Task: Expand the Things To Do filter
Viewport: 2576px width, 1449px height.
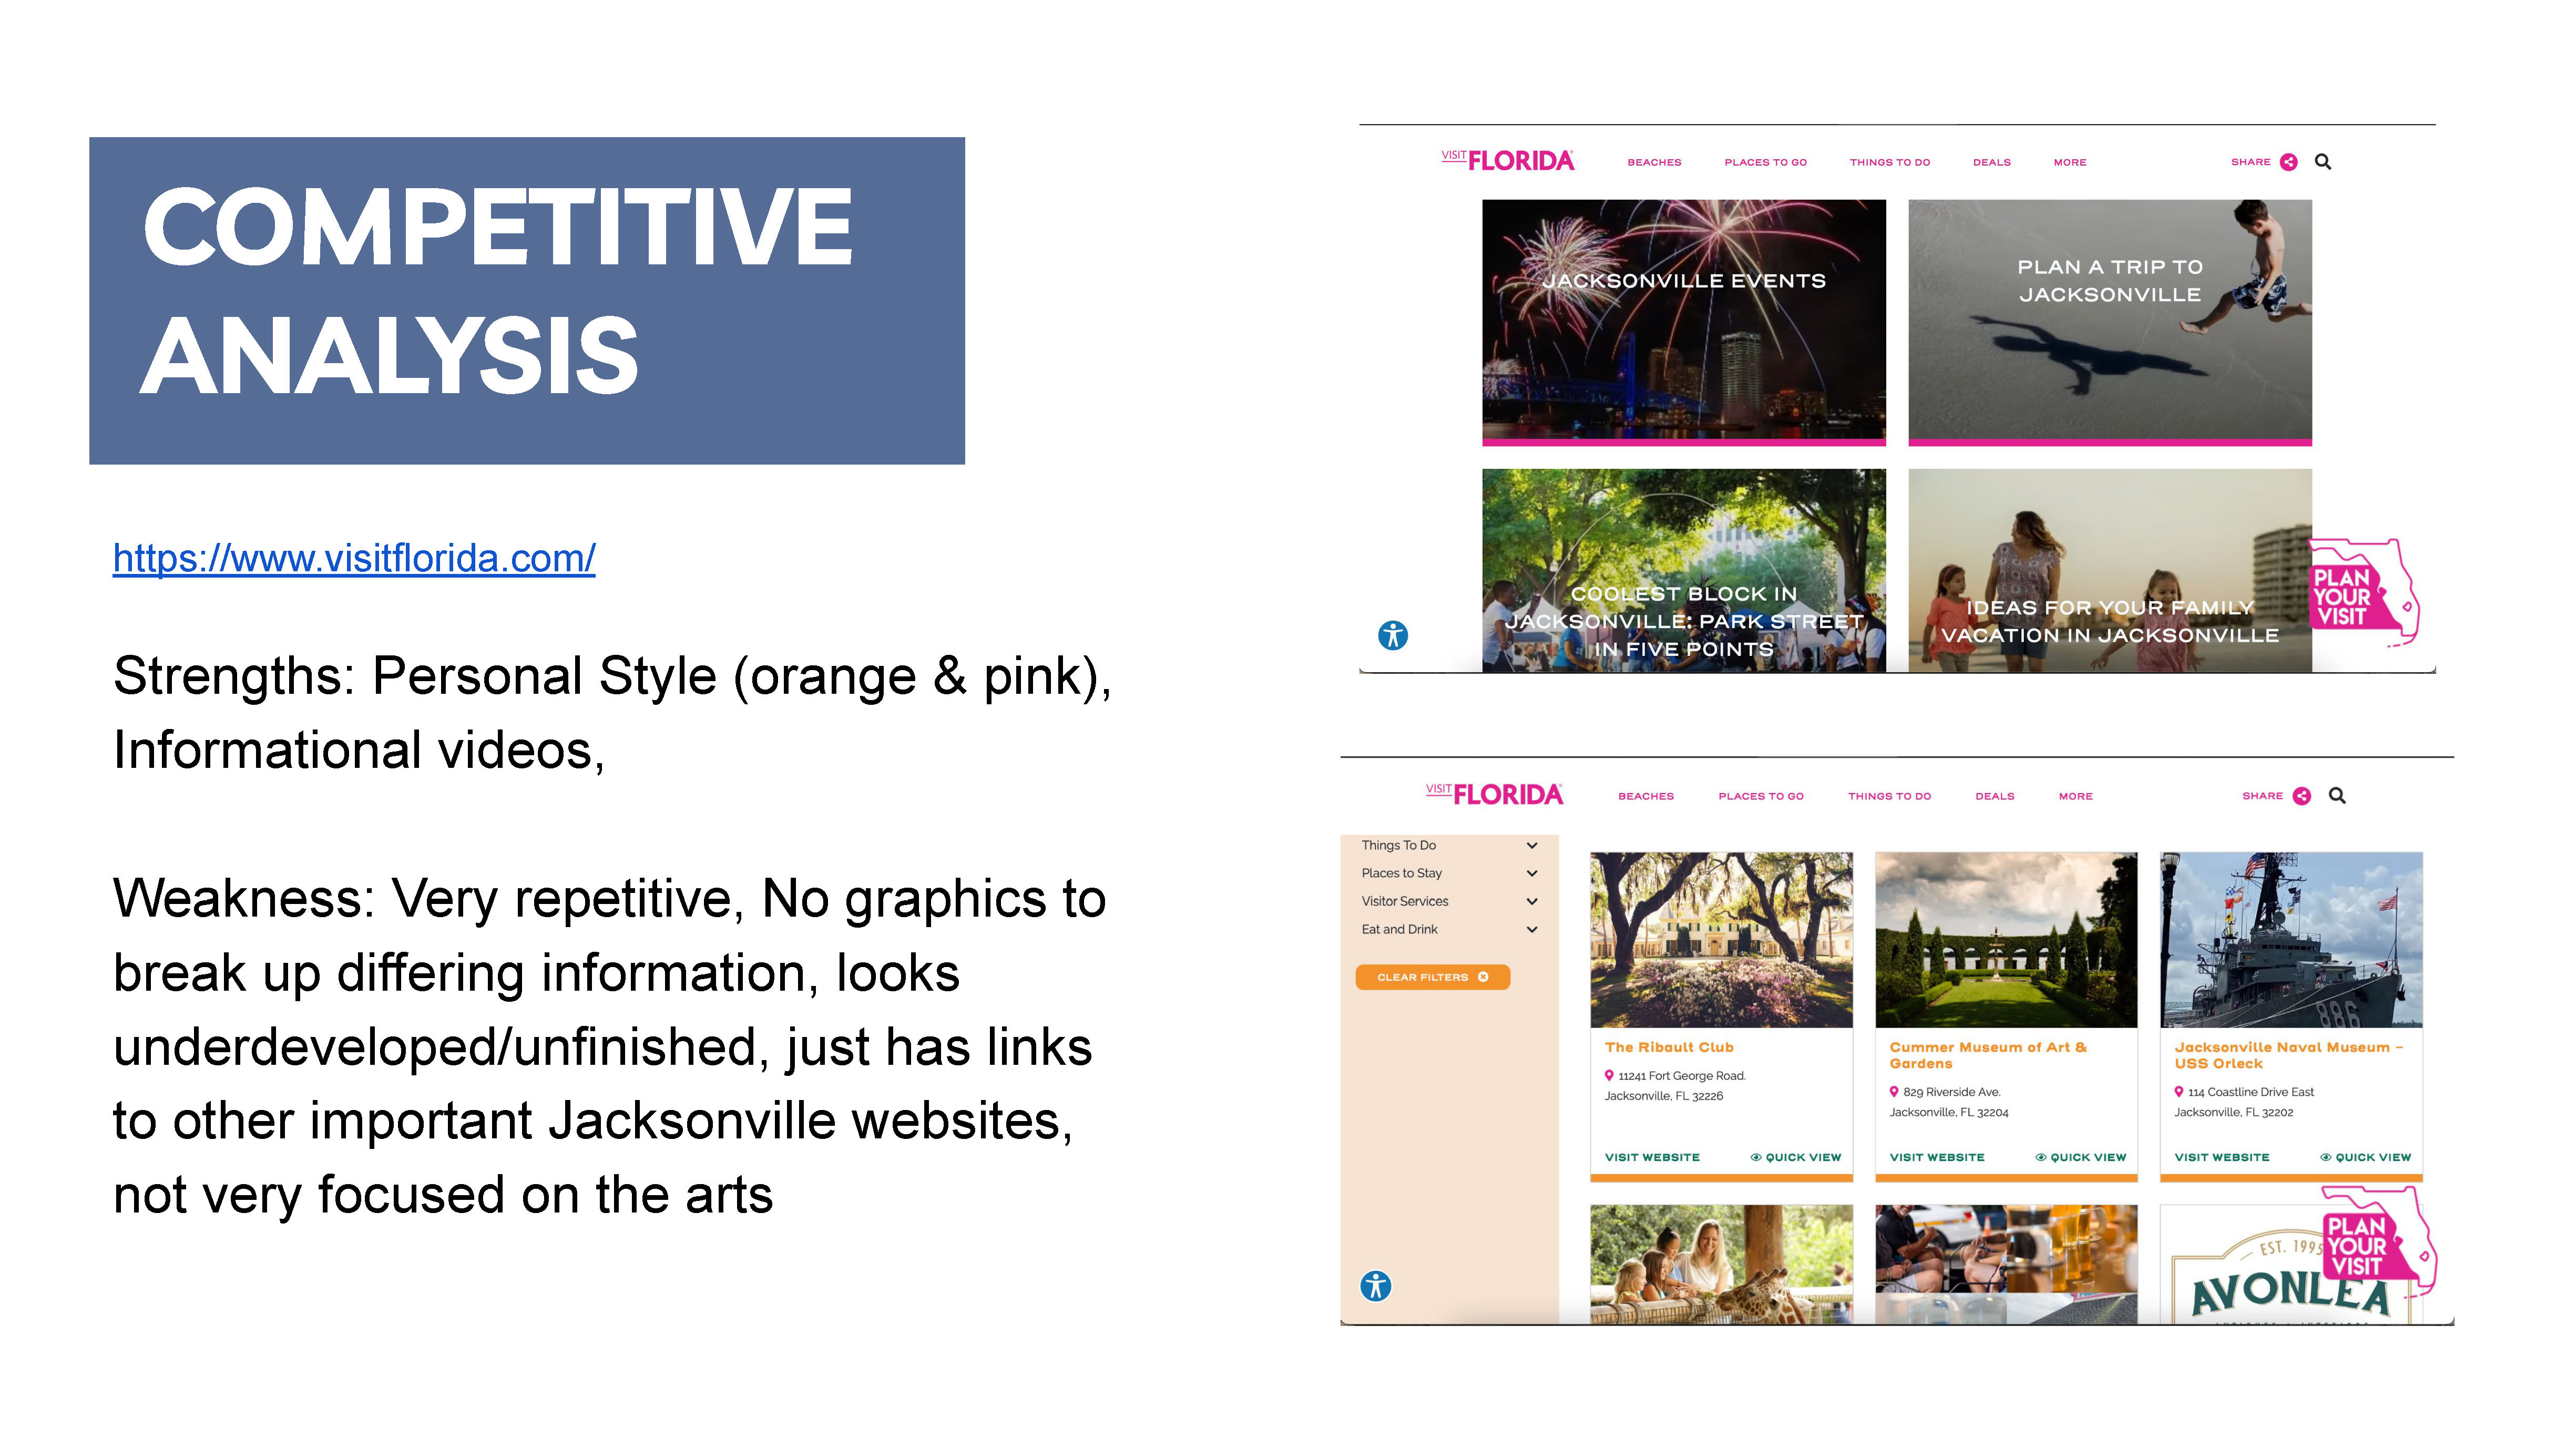Action: (x=1531, y=845)
